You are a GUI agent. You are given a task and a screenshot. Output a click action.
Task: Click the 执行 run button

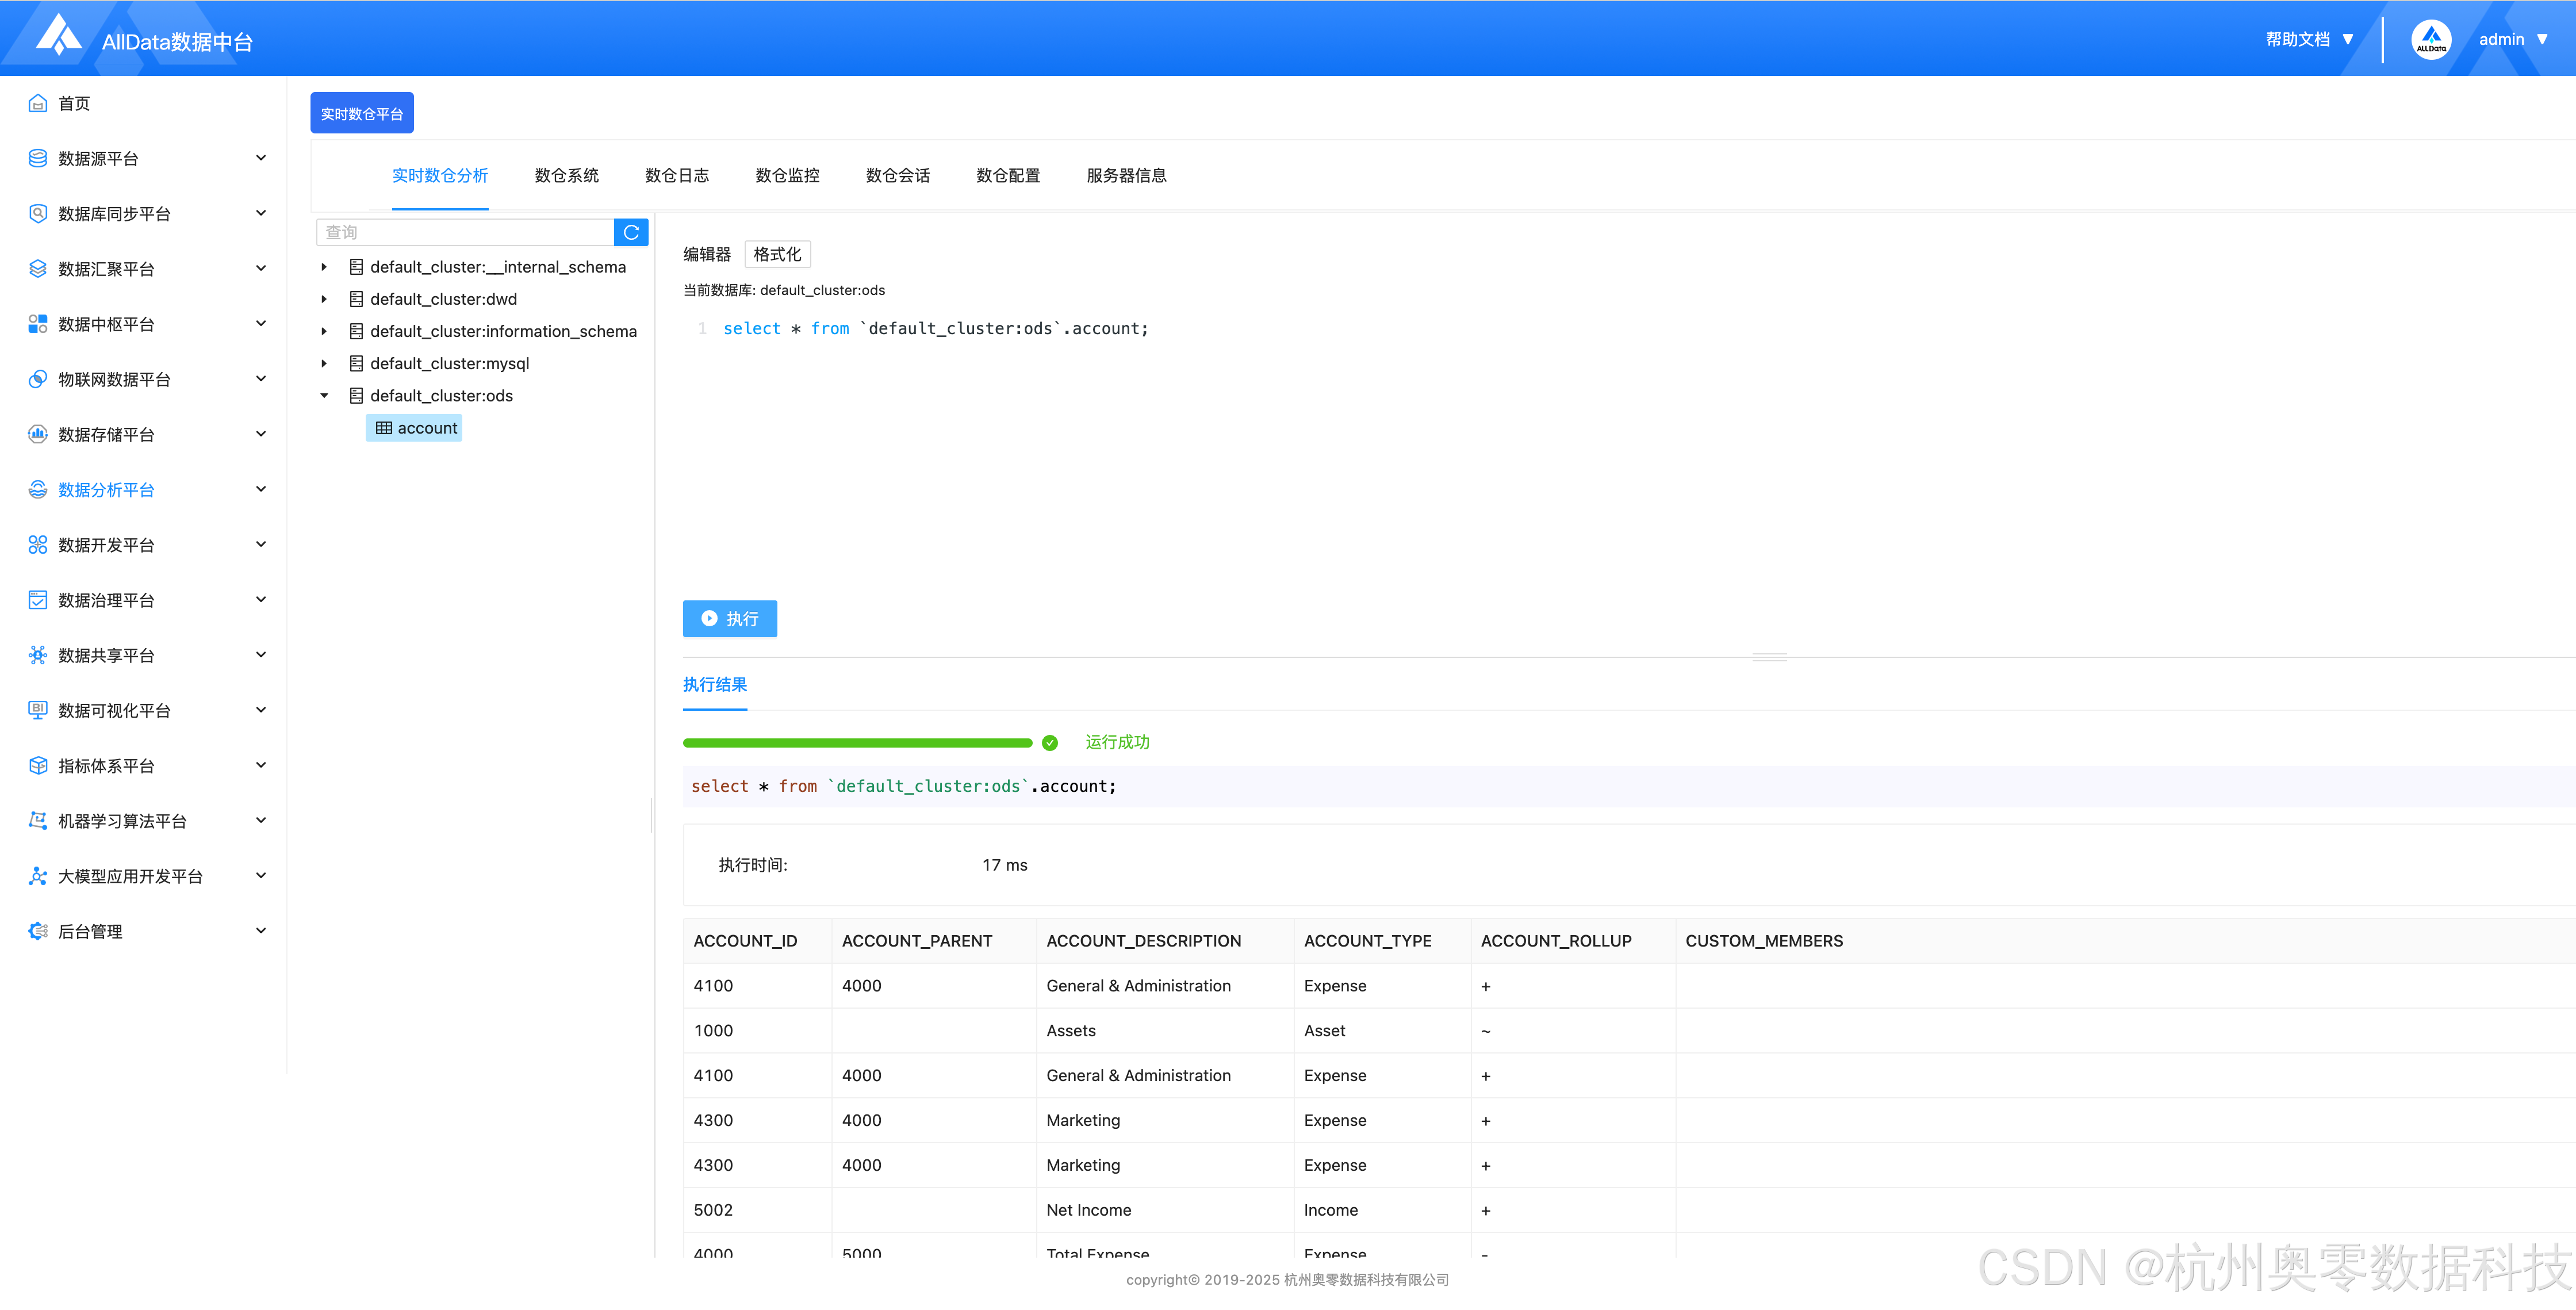point(730,619)
